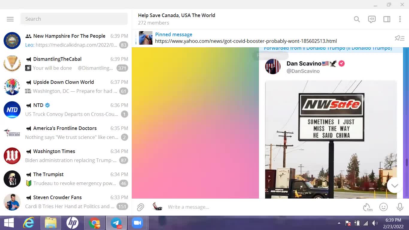Click the Steven Crowder Fans avatar

coord(12,202)
